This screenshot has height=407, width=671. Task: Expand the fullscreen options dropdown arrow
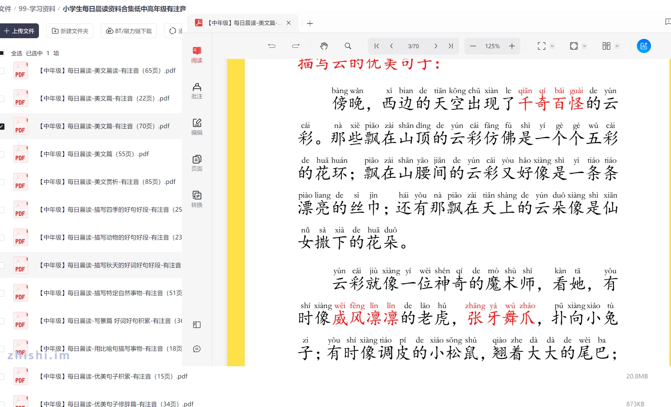552,46
